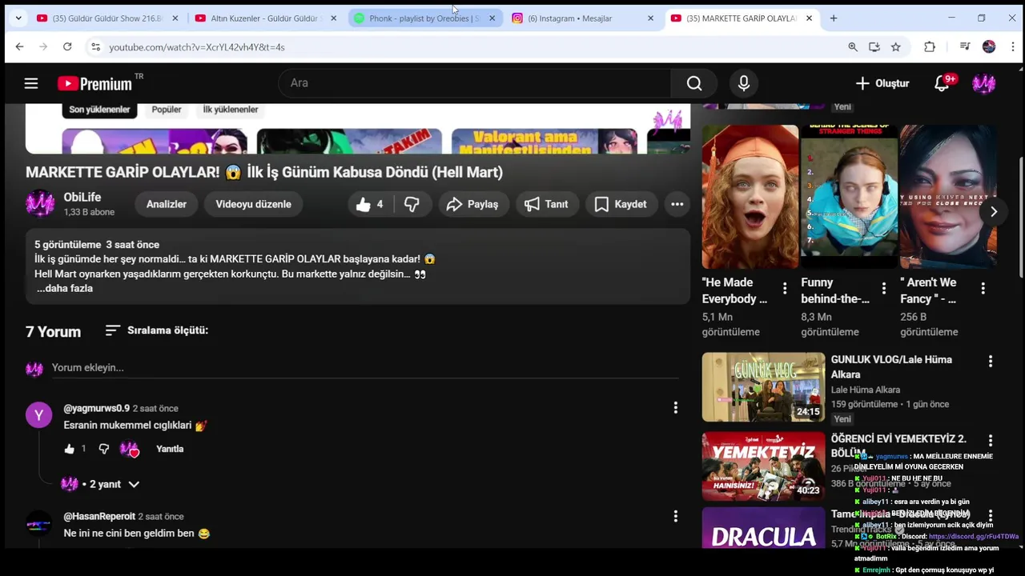Open browser three-dot menu
The height and width of the screenshot is (576, 1025).
tap(1012, 47)
